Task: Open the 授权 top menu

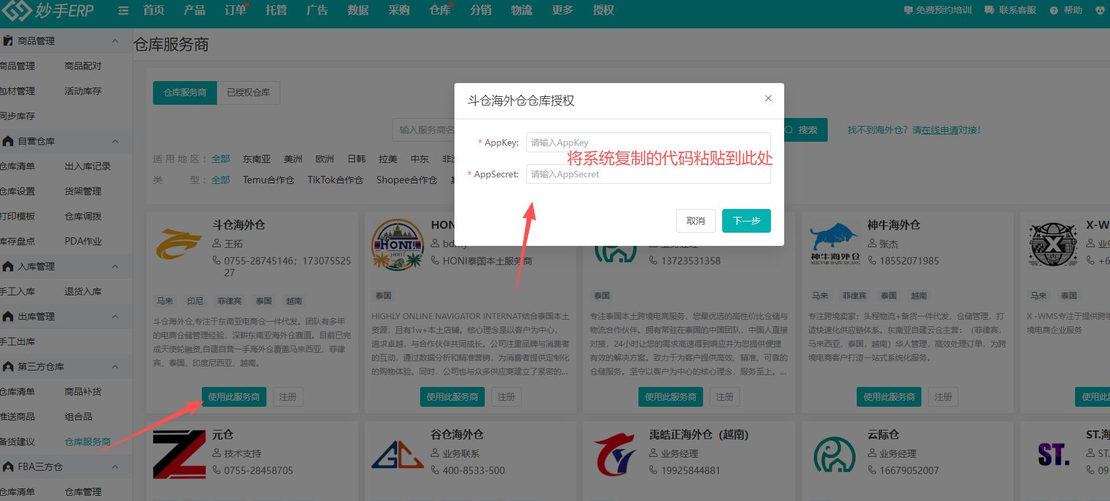Action: click(x=603, y=11)
